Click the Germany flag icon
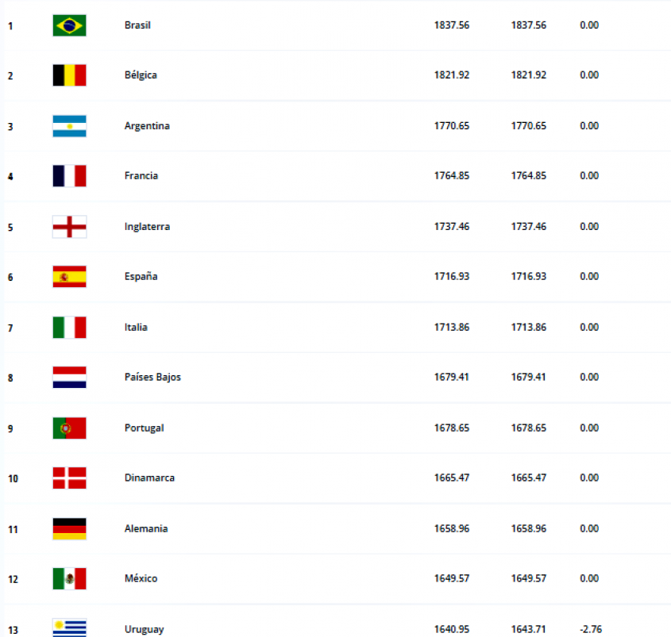Image resolution: width=671 pixels, height=637 pixels. (69, 529)
